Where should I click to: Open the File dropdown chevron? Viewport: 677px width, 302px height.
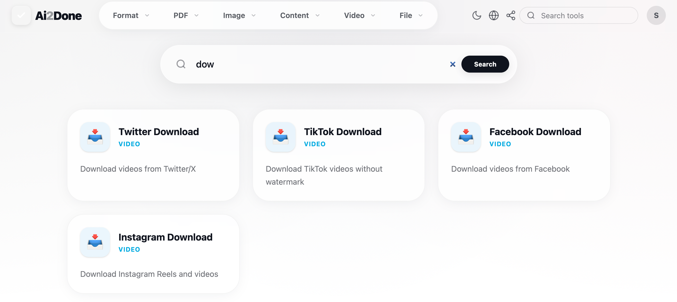tap(421, 15)
